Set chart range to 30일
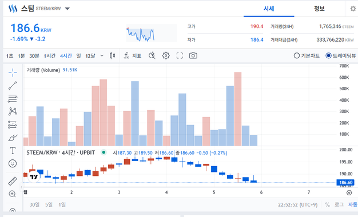Image resolution: width=358 pixels, height=217 pixels. coord(34,204)
